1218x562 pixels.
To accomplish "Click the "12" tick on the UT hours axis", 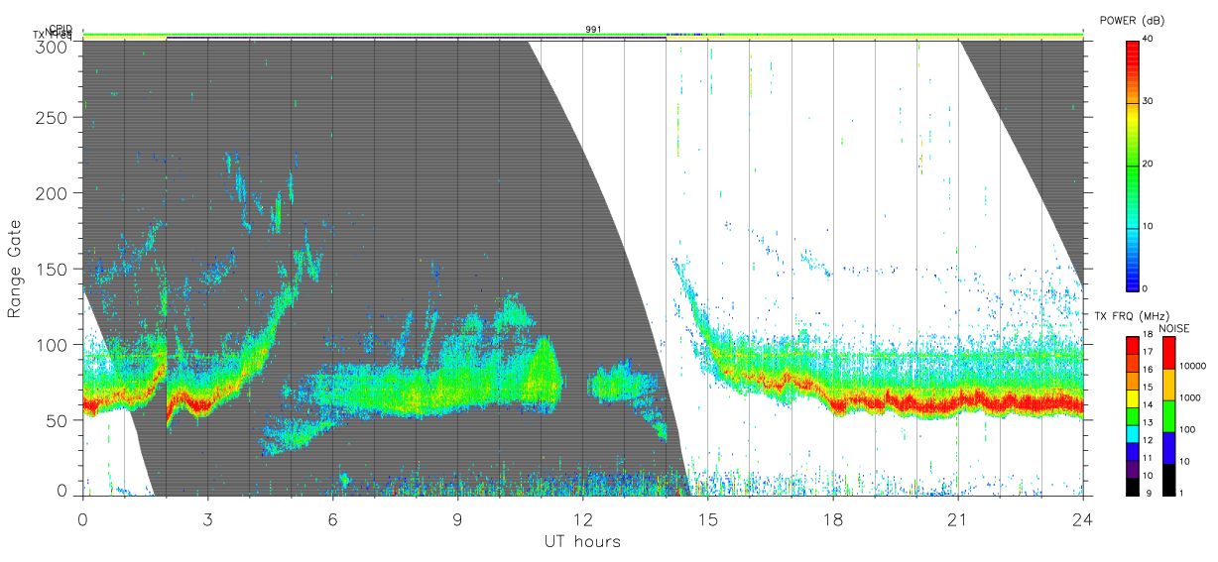I will (582, 518).
